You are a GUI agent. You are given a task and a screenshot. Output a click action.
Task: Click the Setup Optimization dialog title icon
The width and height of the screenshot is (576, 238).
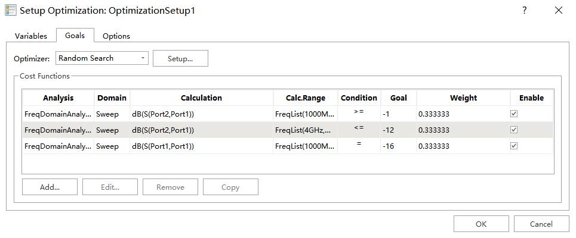tap(11, 11)
